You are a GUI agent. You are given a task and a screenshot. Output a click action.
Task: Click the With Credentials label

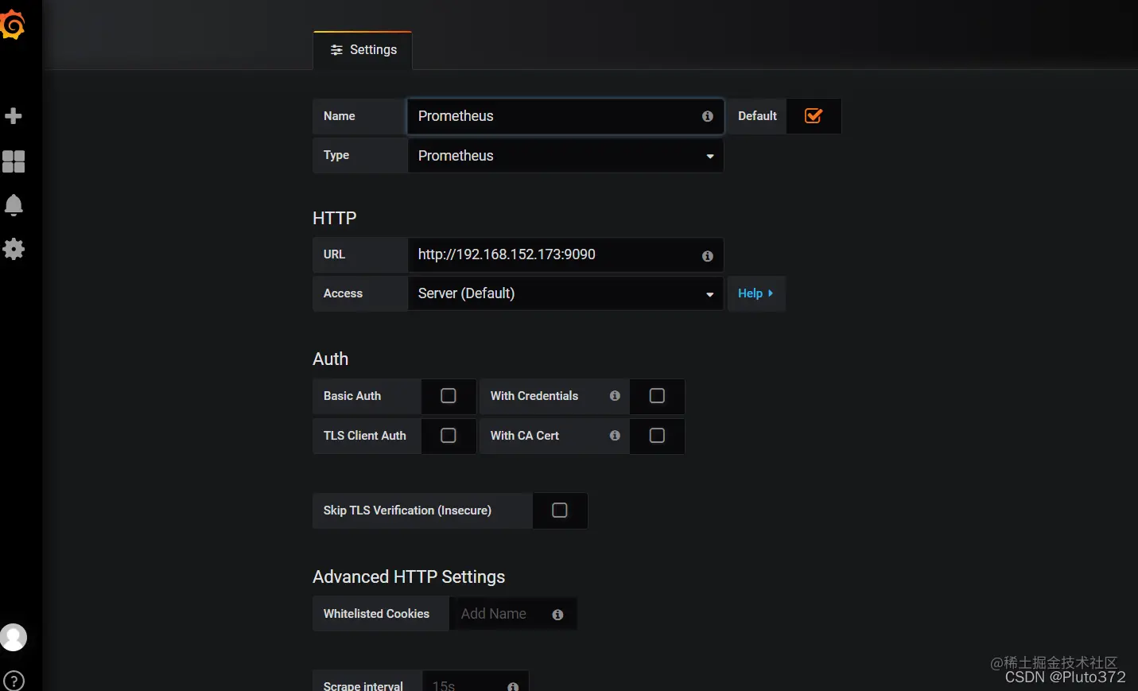[x=534, y=396]
